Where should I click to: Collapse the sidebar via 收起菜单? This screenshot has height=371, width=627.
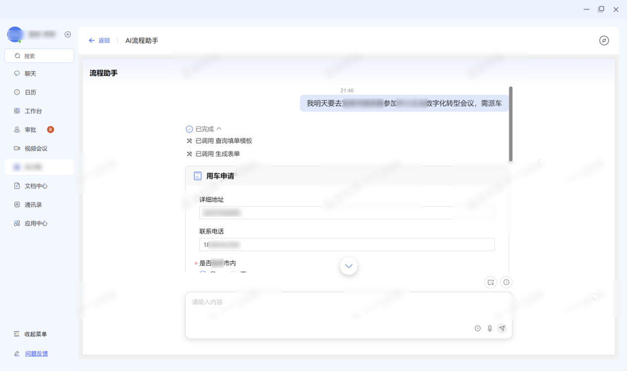pos(30,334)
